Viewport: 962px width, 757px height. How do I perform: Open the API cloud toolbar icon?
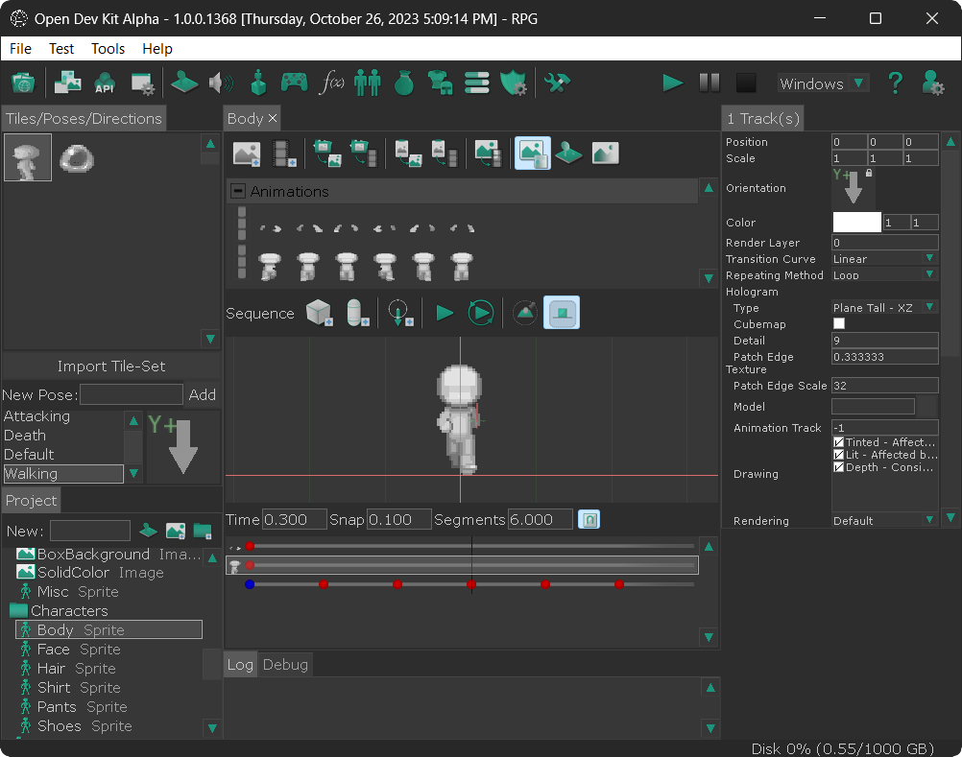tap(105, 83)
